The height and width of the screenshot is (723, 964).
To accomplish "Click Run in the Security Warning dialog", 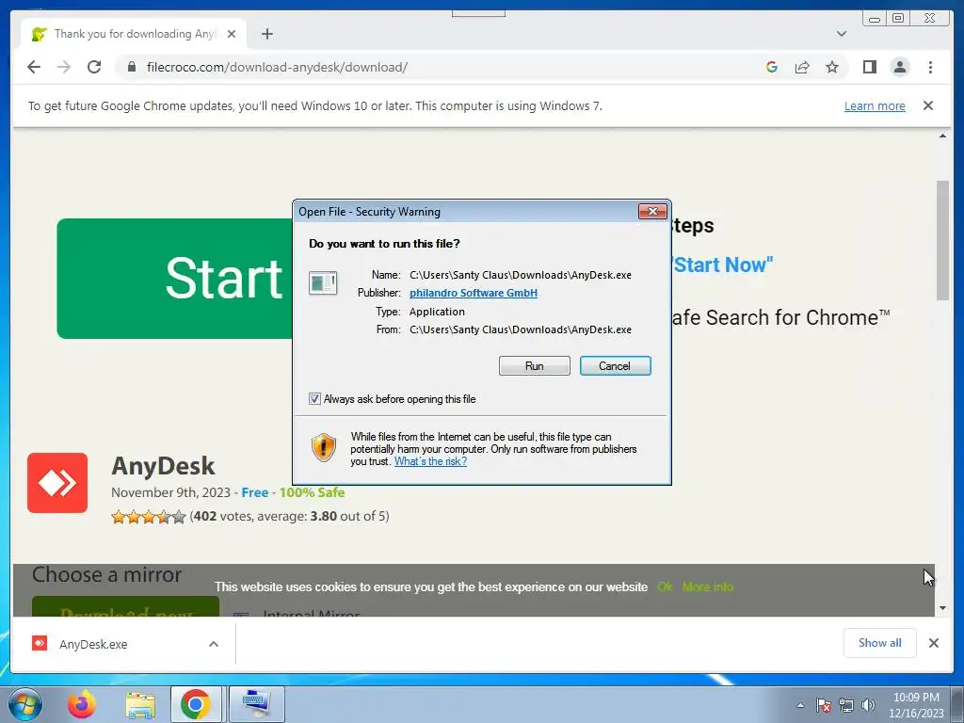I will tap(535, 366).
